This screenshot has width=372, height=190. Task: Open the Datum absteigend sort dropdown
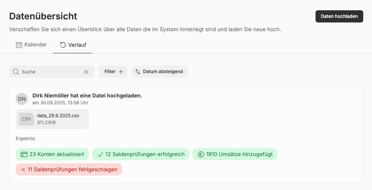pos(160,72)
